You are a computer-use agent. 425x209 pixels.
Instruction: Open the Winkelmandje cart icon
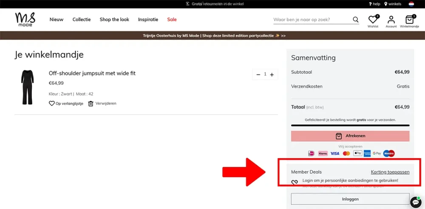click(x=409, y=20)
